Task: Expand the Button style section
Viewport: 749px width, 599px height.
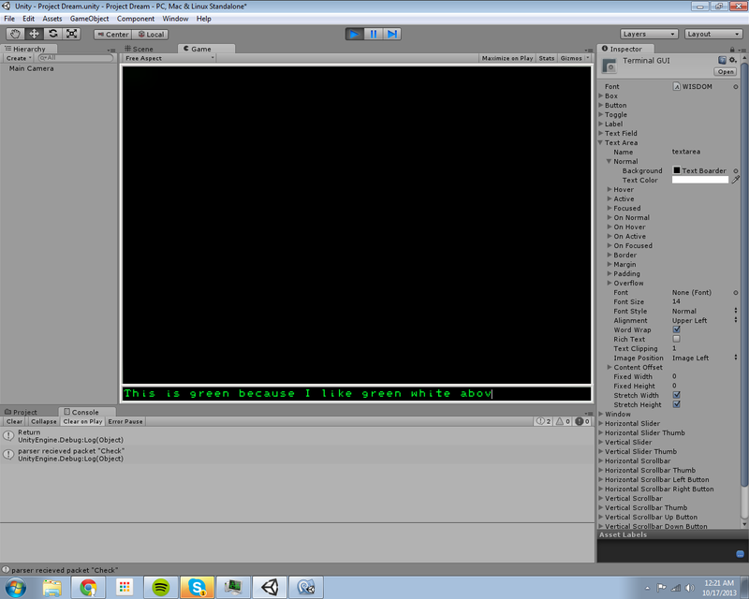Action: 601,105
